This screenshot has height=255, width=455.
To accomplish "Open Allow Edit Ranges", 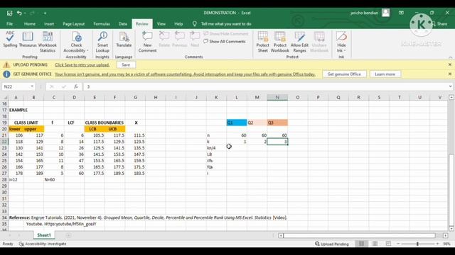I will (x=299, y=42).
